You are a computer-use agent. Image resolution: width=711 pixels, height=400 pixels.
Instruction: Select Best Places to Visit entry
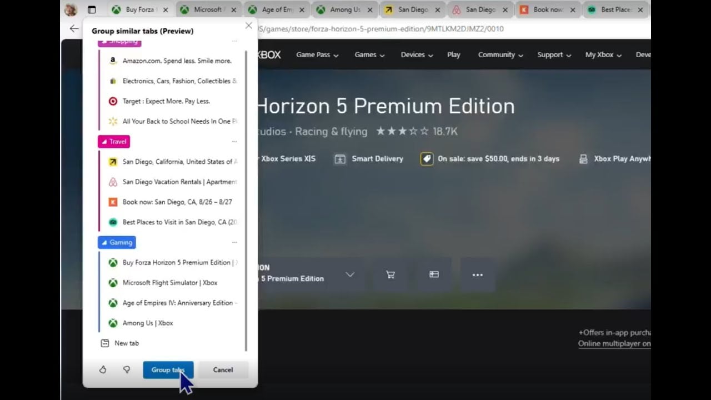click(x=172, y=222)
